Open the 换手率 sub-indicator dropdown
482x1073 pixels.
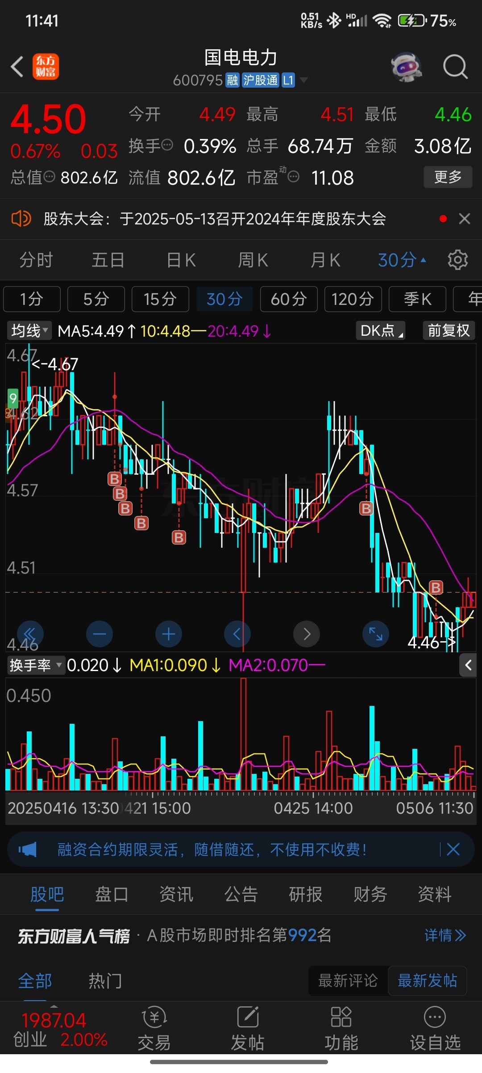[35, 665]
